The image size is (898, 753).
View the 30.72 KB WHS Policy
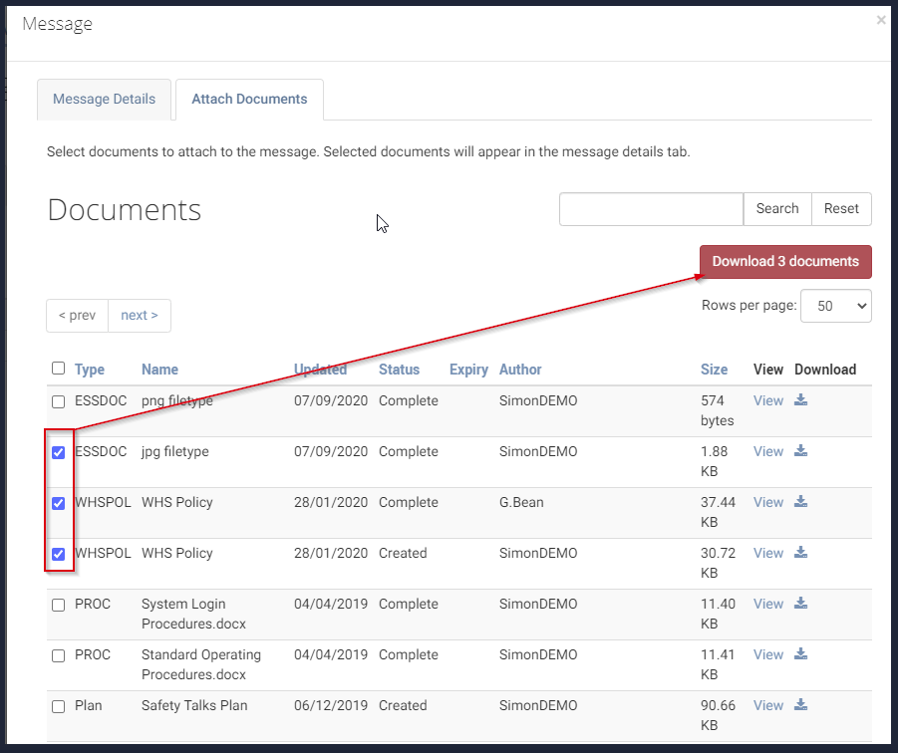[768, 554]
